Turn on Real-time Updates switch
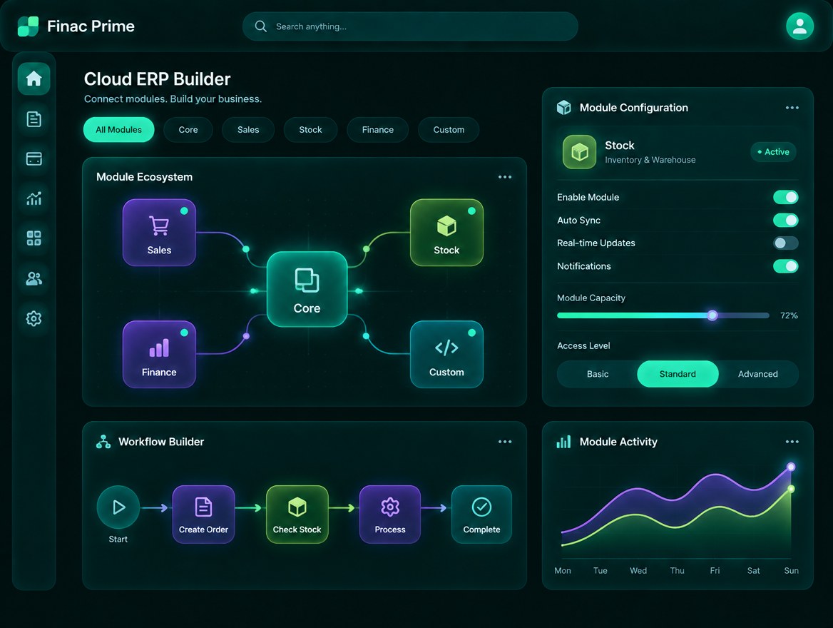 pos(786,243)
